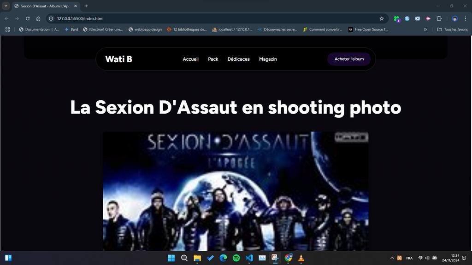The image size is (472, 265).
Task: Open the Chrome three-dot menu
Action: [466, 18]
